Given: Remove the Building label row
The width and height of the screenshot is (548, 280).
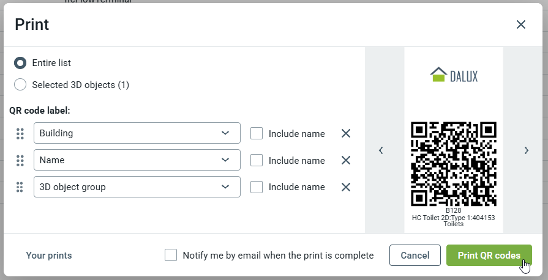Looking at the screenshot, I should click(346, 133).
